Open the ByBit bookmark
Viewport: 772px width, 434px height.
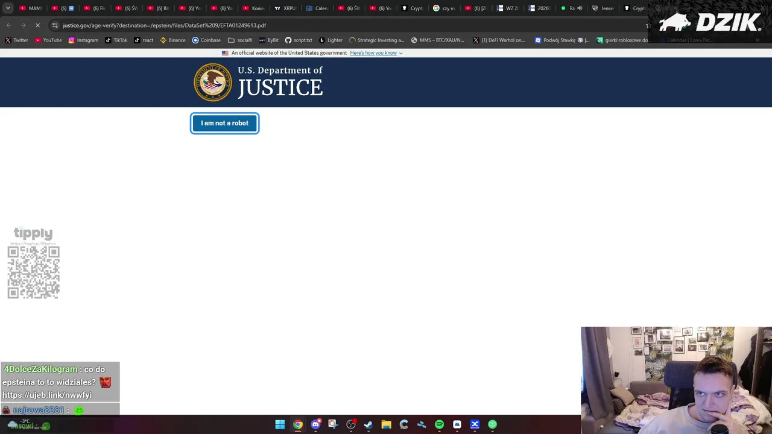(268, 40)
